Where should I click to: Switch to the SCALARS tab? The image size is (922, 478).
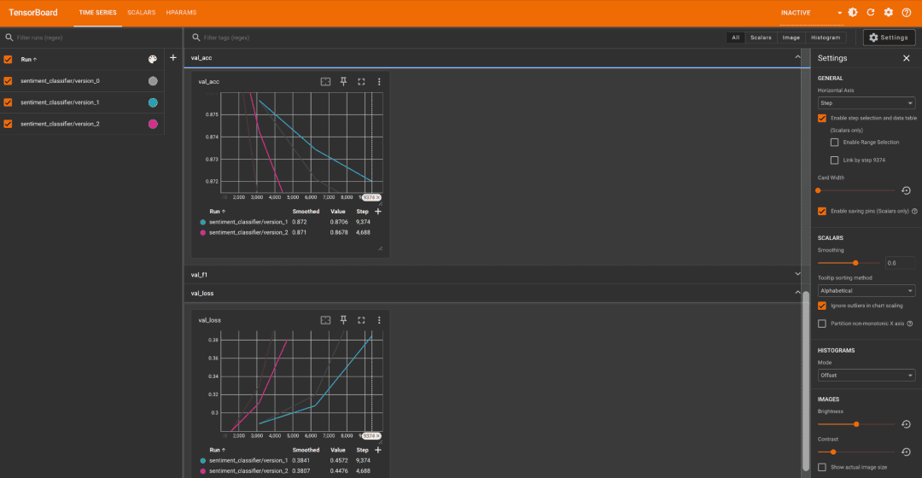tap(141, 12)
